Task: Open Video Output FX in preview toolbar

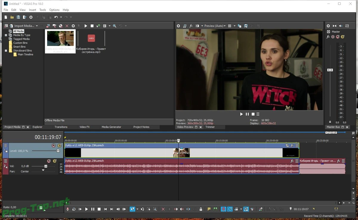Action: coord(191,26)
